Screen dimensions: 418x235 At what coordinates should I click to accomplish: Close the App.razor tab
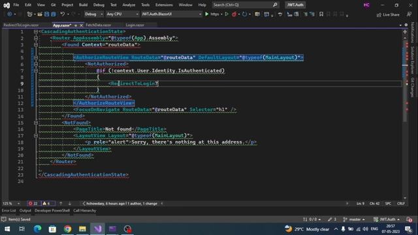[81, 25]
